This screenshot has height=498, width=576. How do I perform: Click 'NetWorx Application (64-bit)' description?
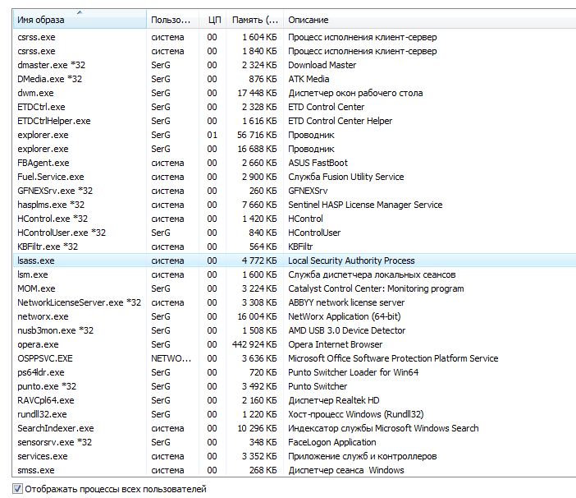point(344,316)
